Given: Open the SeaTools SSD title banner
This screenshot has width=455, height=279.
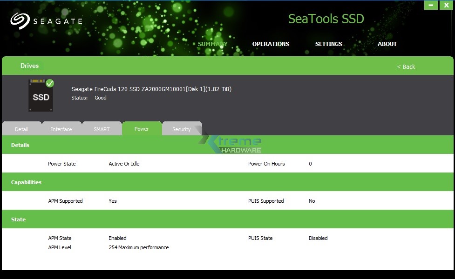Looking at the screenshot, I should pyautogui.click(x=326, y=19).
